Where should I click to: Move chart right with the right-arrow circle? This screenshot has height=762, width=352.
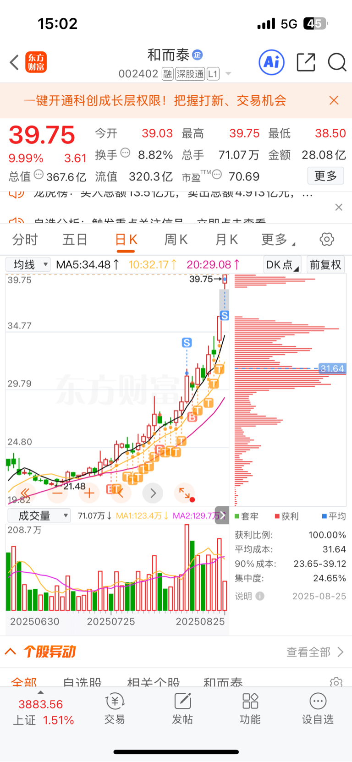coord(153,493)
